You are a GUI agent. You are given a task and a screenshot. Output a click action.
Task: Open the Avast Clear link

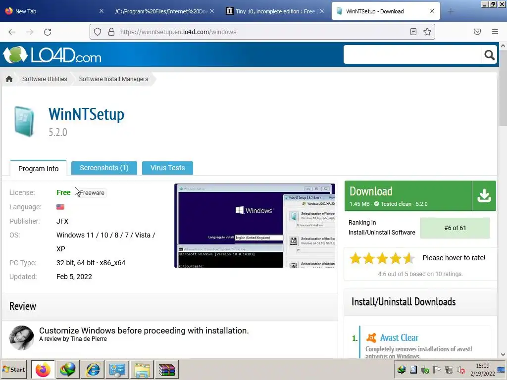pyautogui.click(x=399, y=337)
